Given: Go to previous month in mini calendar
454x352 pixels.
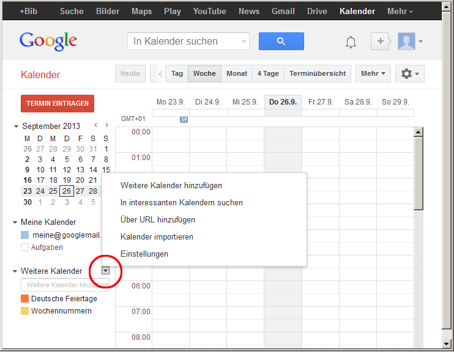Looking at the screenshot, I should coord(95,126).
